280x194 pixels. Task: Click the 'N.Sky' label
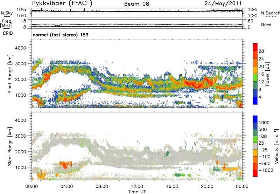(7, 13)
